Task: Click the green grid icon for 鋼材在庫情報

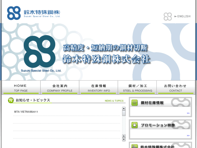Action: [x=135, y=103]
